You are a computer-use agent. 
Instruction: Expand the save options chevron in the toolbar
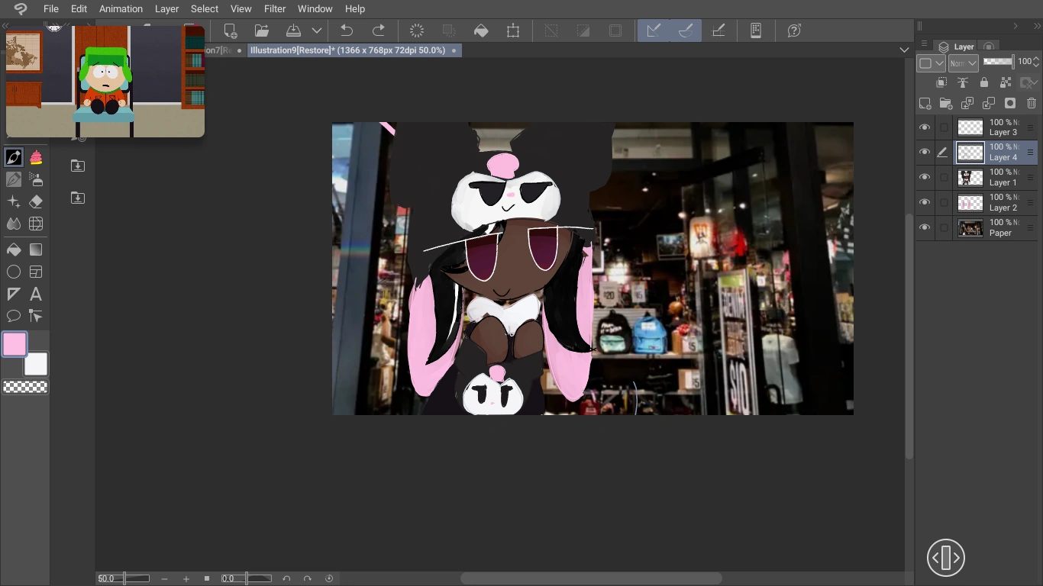click(x=317, y=31)
